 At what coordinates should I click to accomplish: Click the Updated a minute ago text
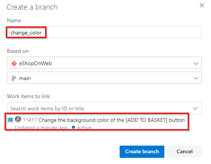click(x=42, y=128)
